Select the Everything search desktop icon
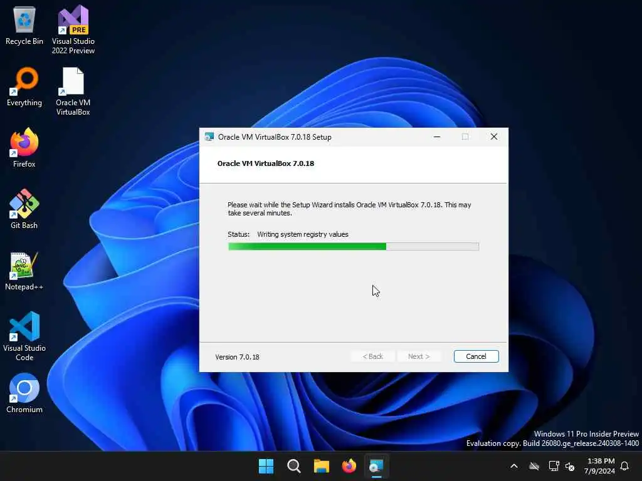The height and width of the screenshot is (481, 642). tap(24, 86)
